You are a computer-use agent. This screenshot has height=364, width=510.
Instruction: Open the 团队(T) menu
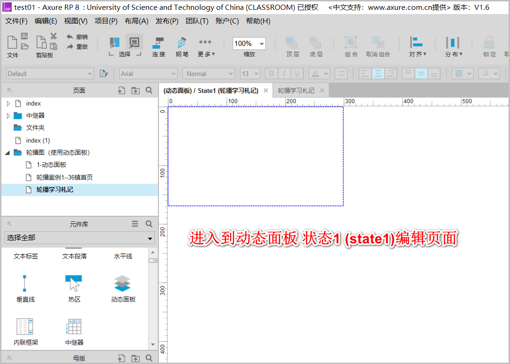click(x=197, y=21)
